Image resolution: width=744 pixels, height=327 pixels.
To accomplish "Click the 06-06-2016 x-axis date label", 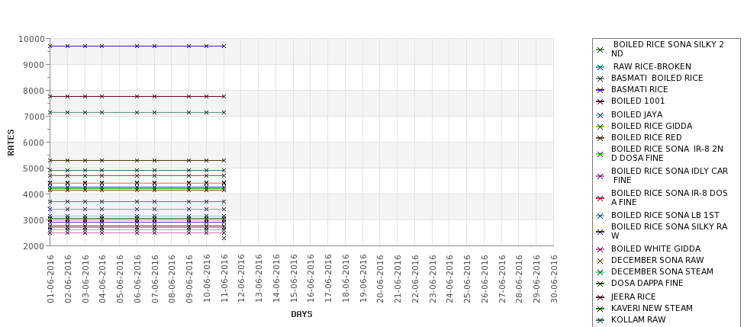I will pyautogui.click(x=137, y=279).
